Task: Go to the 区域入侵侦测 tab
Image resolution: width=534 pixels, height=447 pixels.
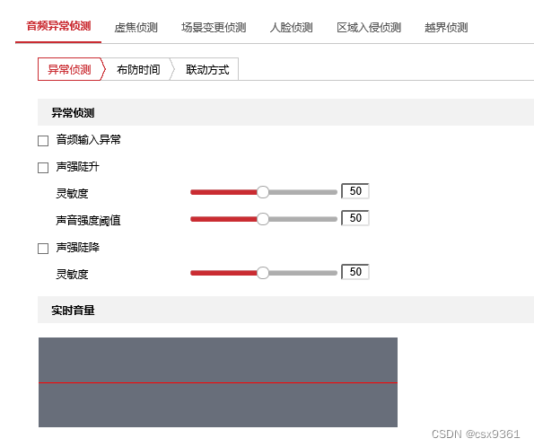Action: click(369, 27)
